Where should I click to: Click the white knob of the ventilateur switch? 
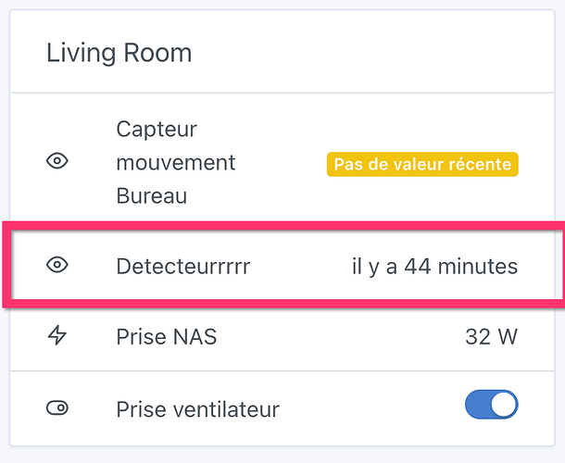click(x=503, y=406)
